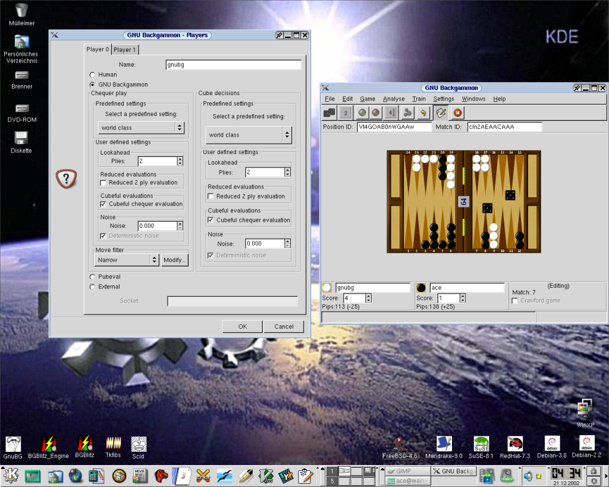This screenshot has height=487, width=609.
Task: Open the Settings menu
Action: tap(444, 99)
